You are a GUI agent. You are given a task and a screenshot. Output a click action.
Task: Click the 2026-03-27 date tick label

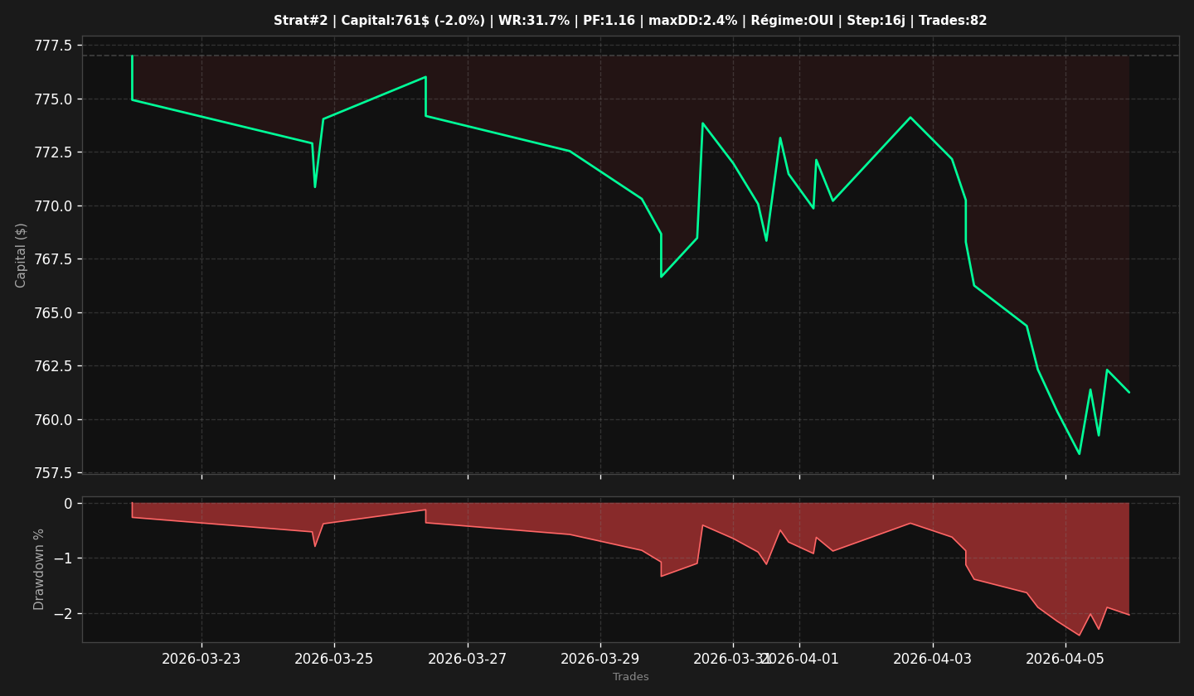coord(468,659)
